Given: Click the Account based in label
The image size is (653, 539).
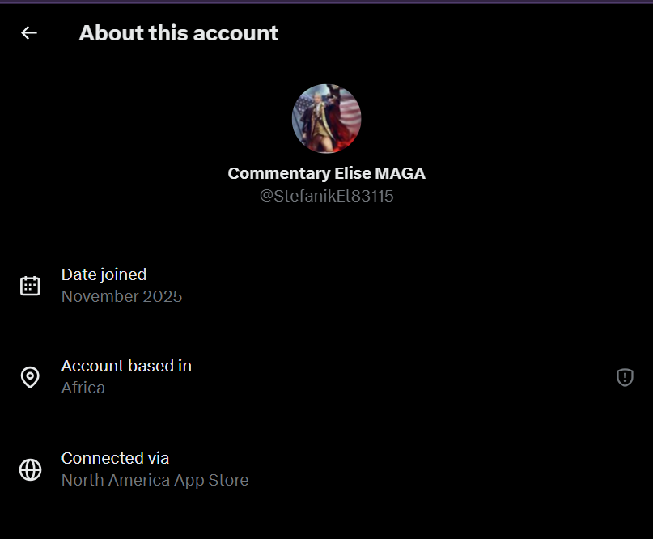Looking at the screenshot, I should [126, 366].
